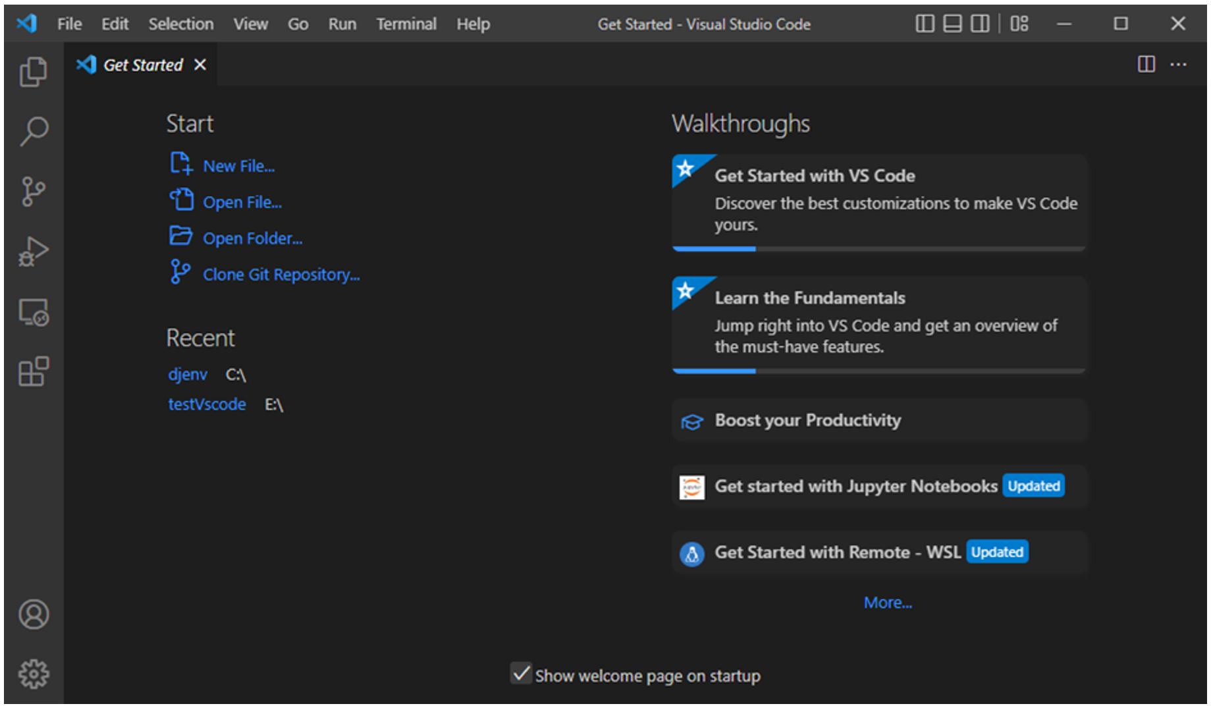Uncheck Show welcome page on startup
The height and width of the screenshot is (706, 1211).
tap(521, 674)
